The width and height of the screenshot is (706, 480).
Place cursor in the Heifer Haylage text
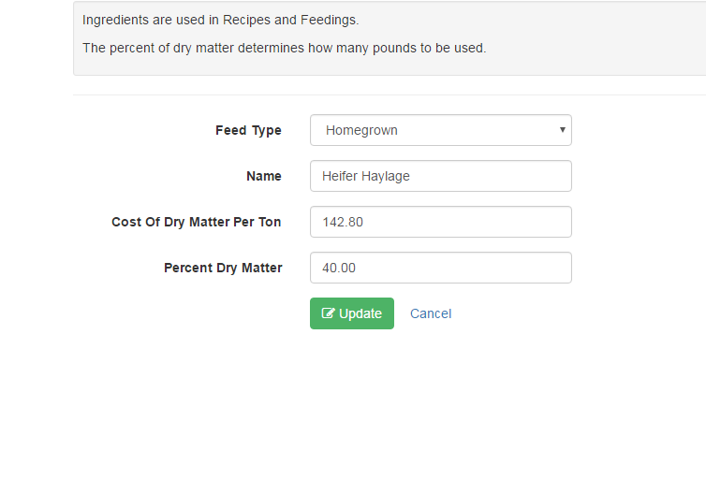365,176
